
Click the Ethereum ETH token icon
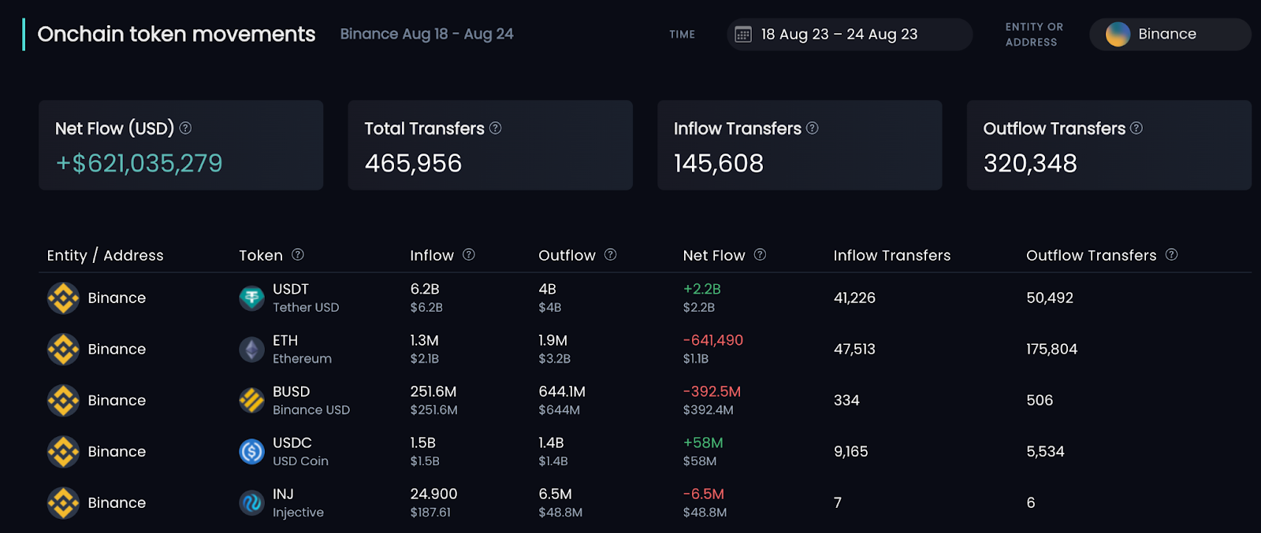251,350
